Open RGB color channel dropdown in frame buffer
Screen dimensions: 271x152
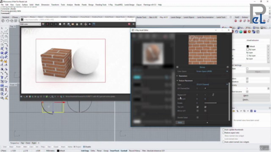pyautogui.click(x=30, y=24)
